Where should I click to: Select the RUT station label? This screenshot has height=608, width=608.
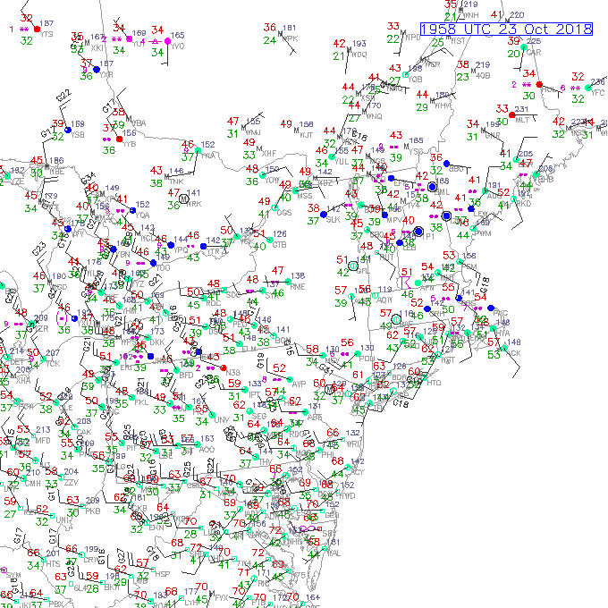pos(386,258)
